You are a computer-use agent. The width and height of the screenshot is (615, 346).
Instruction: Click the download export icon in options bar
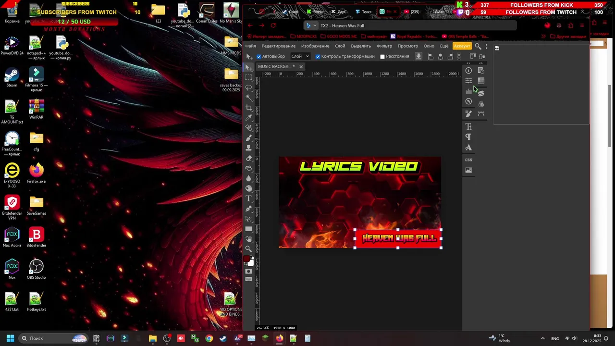tap(418, 56)
